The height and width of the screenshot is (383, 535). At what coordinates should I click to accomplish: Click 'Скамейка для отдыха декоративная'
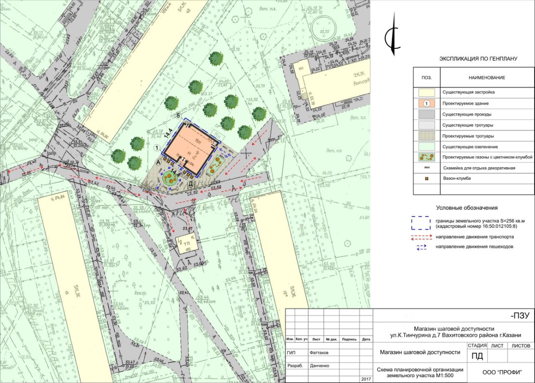click(x=479, y=168)
